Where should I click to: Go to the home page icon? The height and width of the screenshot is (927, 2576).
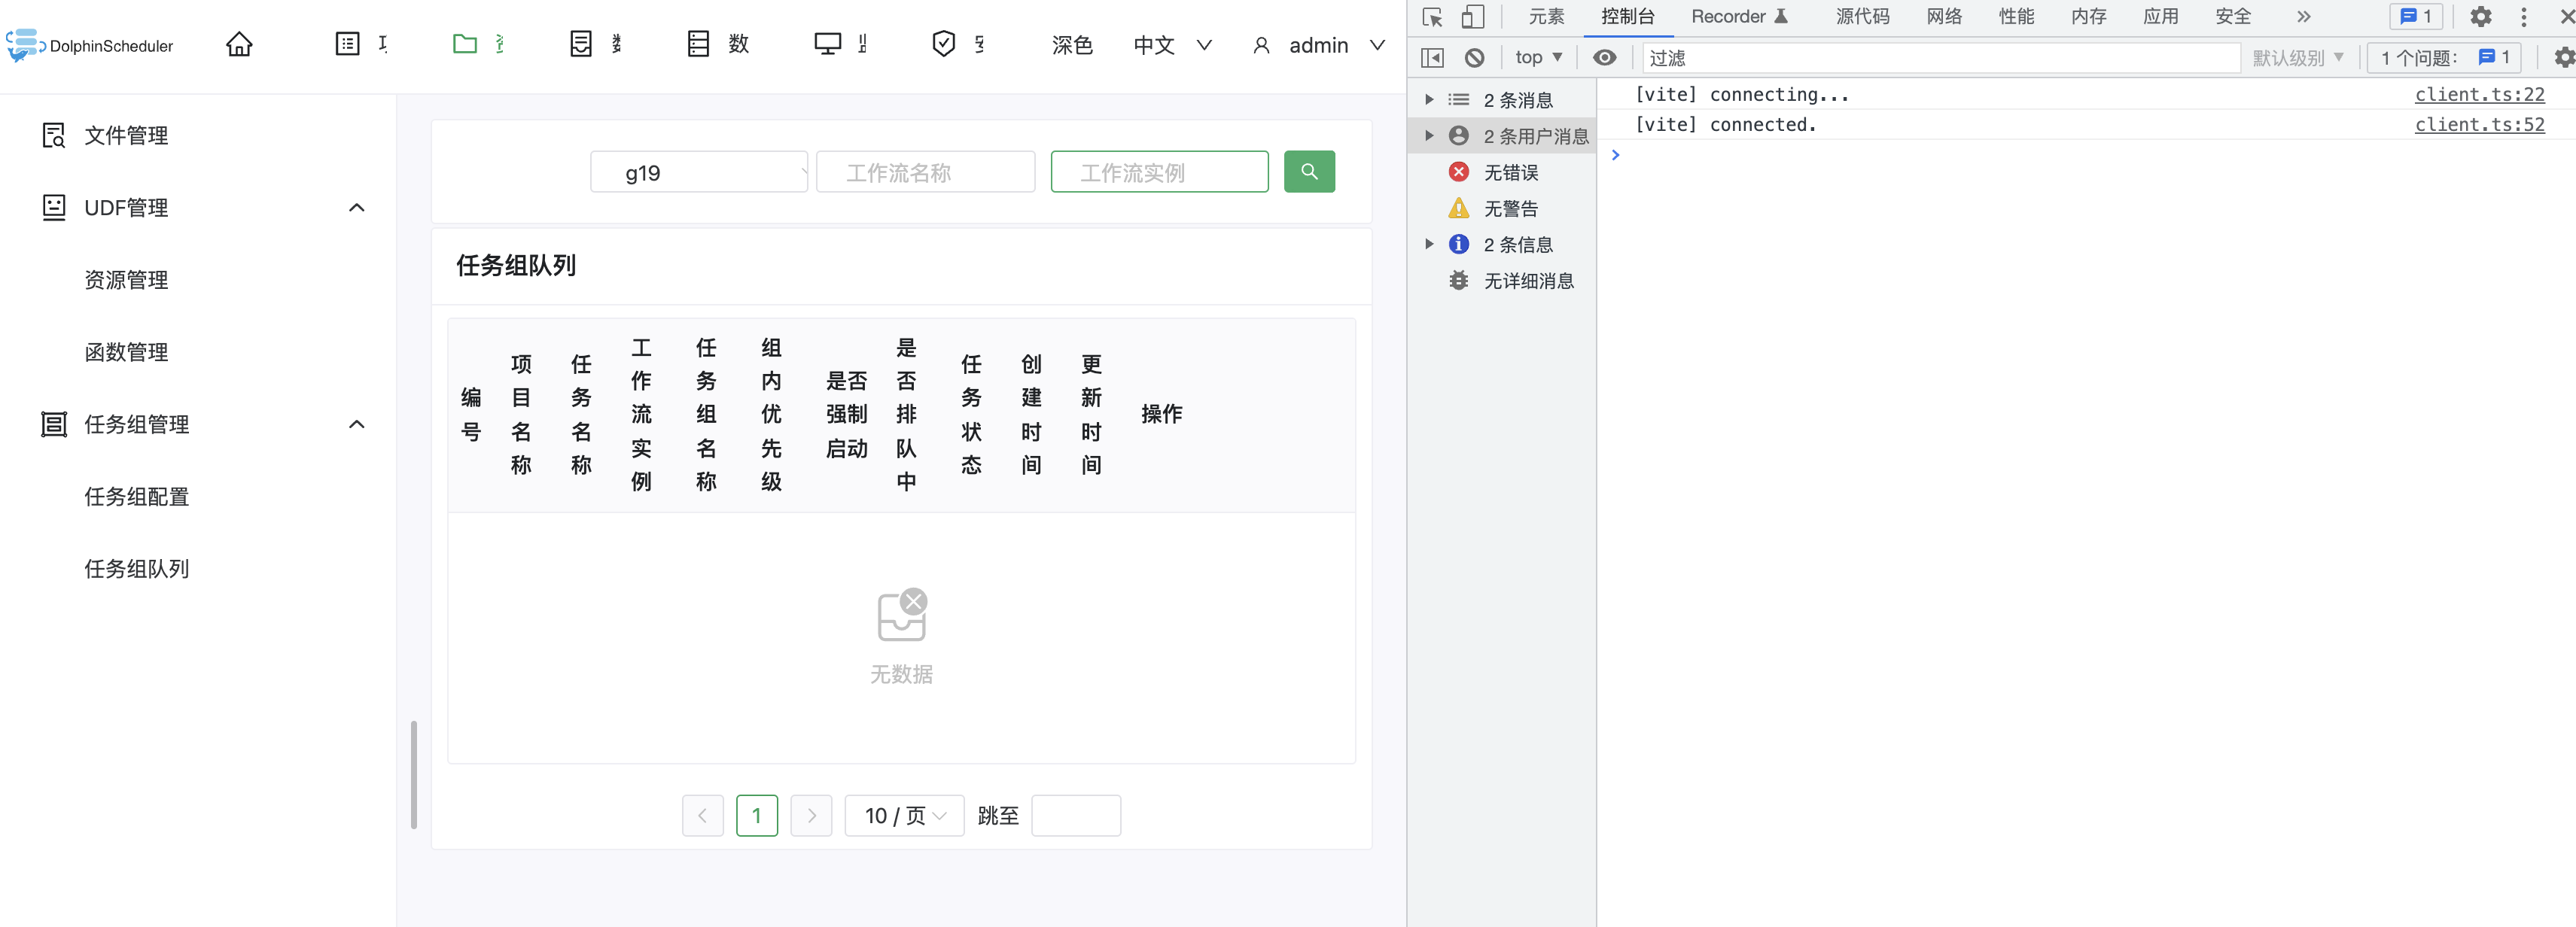[239, 44]
